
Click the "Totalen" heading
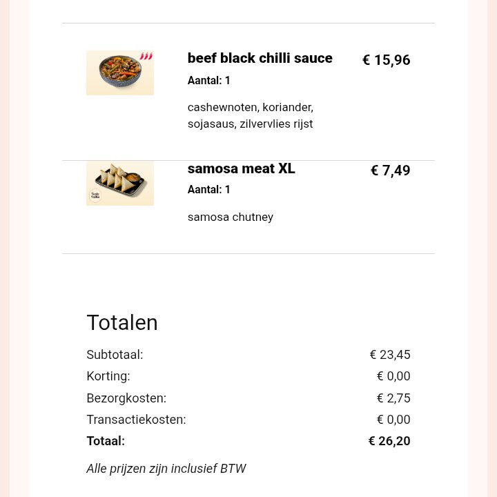click(122, 323)
